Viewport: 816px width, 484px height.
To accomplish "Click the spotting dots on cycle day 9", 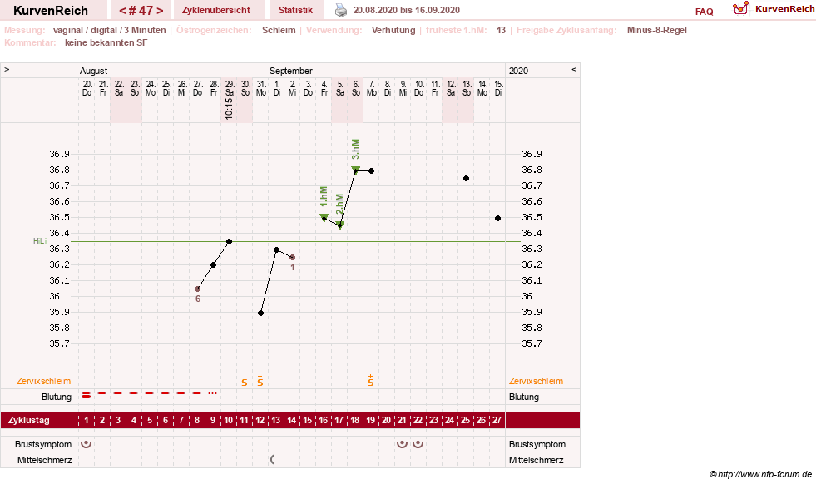I will point(212,393).
